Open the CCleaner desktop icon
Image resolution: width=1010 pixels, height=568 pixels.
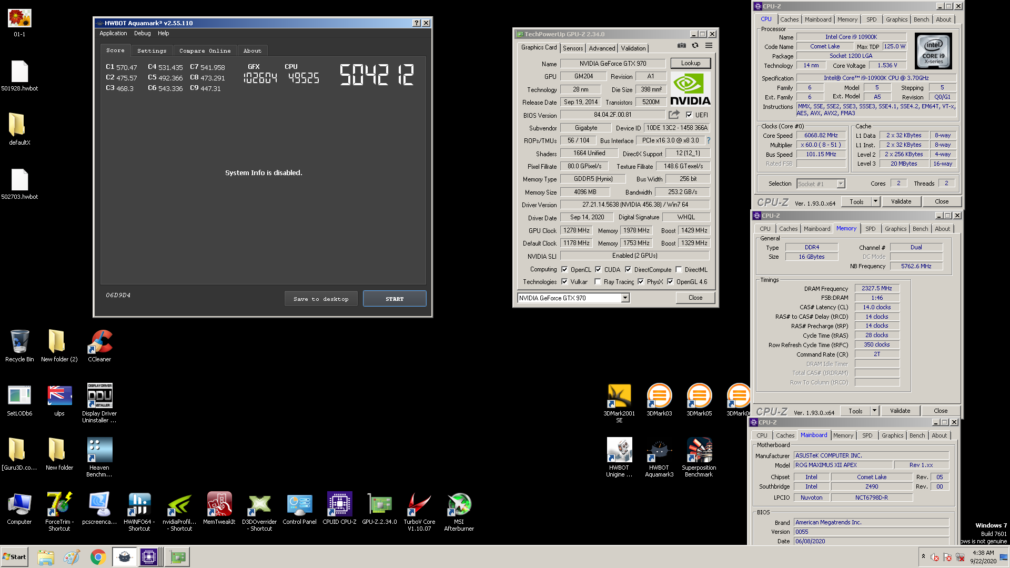pyautogui.click(x=99, y=346)
